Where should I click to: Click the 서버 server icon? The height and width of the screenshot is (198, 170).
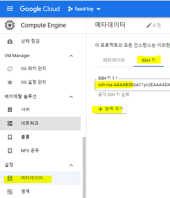click(10, 110)
